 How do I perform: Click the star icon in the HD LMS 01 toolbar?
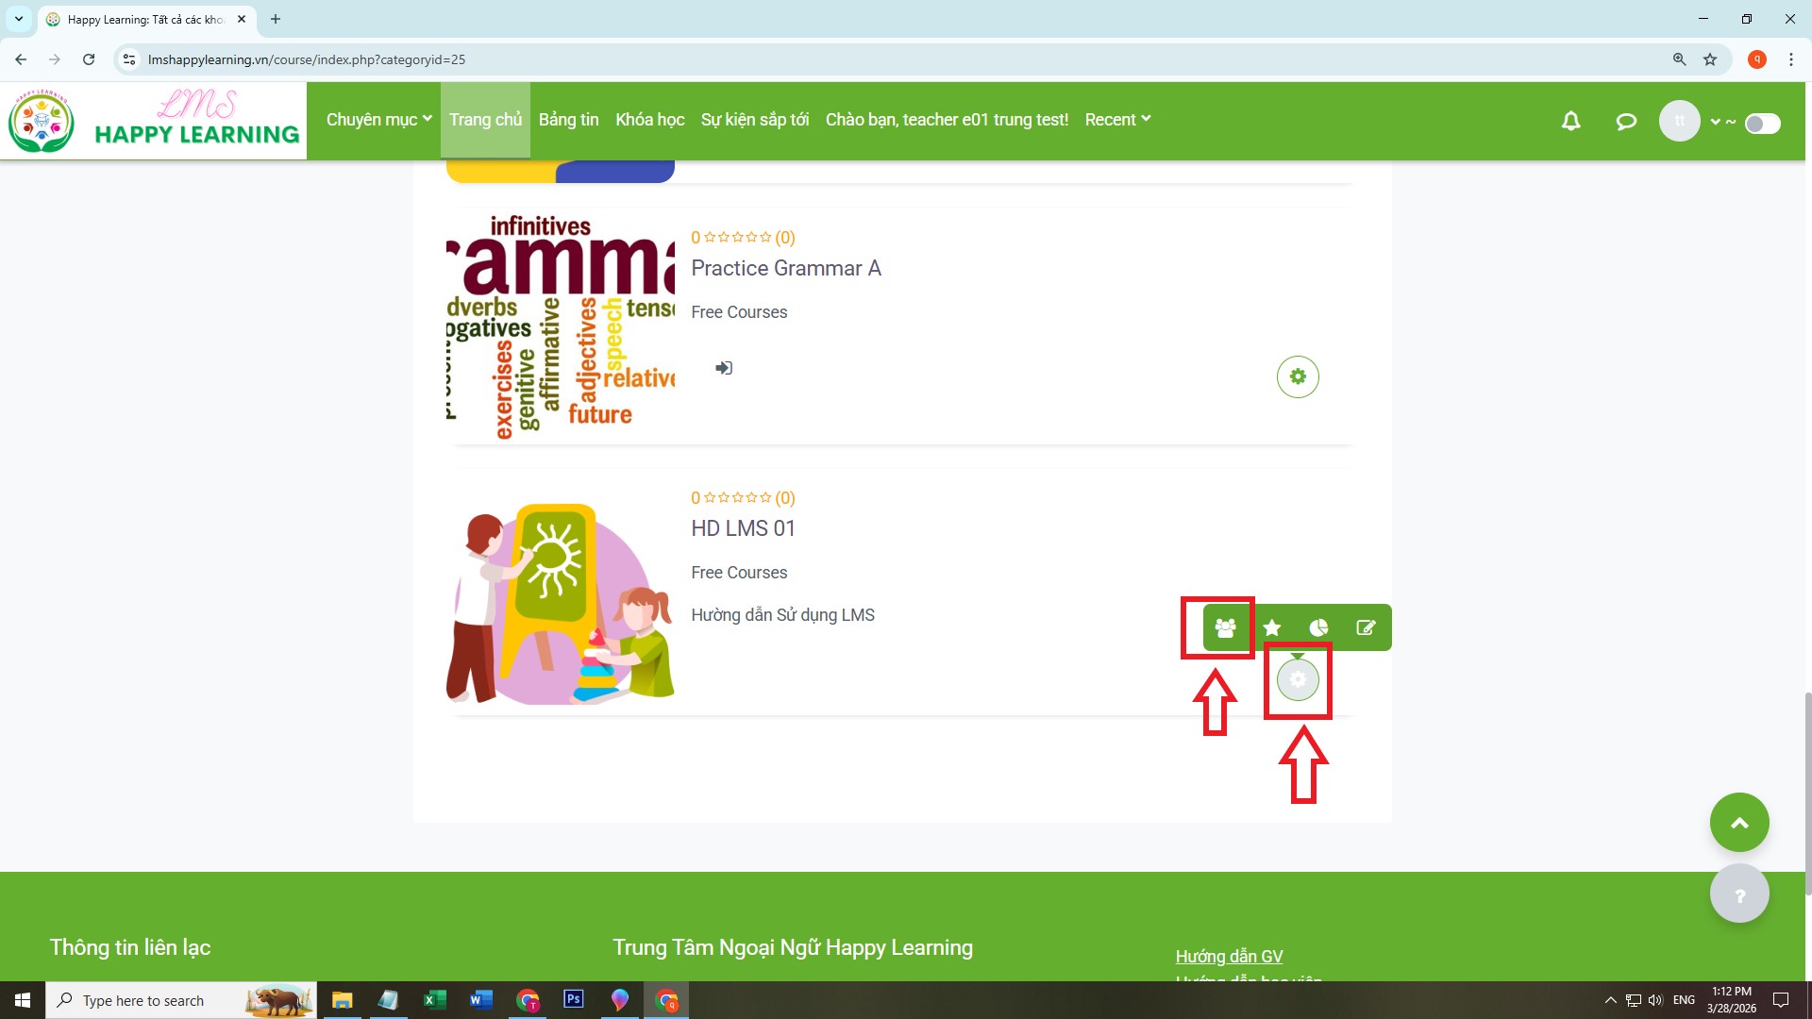(1272, 627)
